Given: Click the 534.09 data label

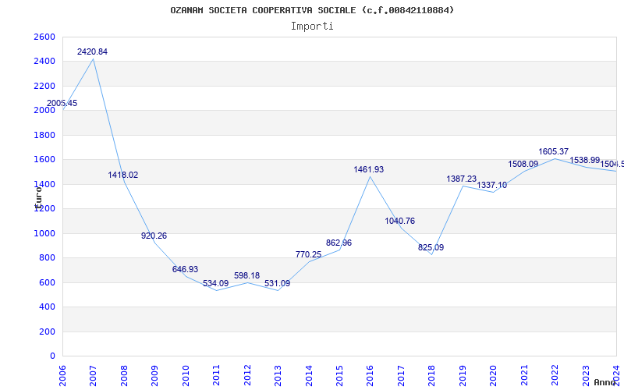Looking at the screenshot, I should [216, 283].
